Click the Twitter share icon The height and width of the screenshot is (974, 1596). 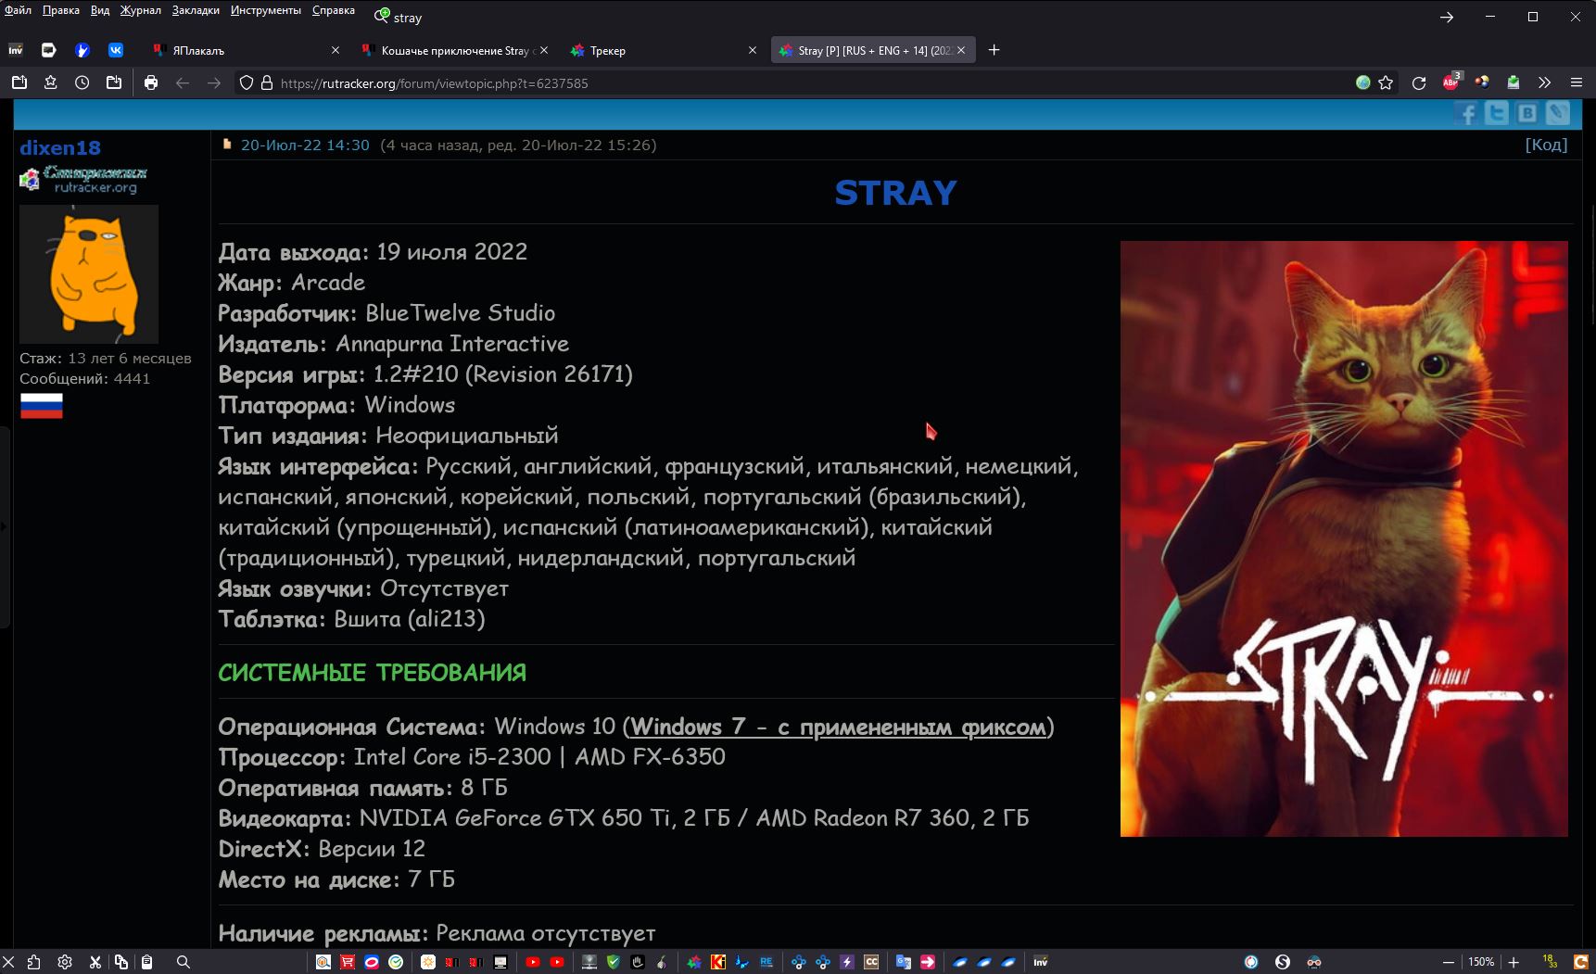click(1496, 113)
